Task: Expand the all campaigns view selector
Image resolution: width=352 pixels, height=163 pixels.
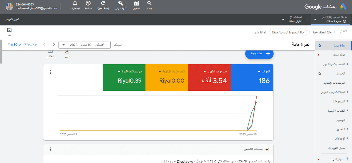Action: (x=315, y=19)
